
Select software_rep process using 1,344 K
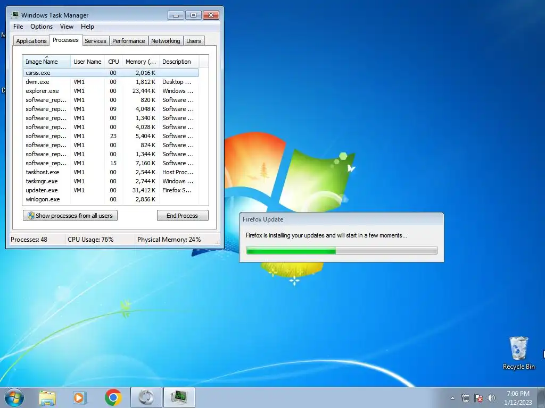tap(111, 154)
